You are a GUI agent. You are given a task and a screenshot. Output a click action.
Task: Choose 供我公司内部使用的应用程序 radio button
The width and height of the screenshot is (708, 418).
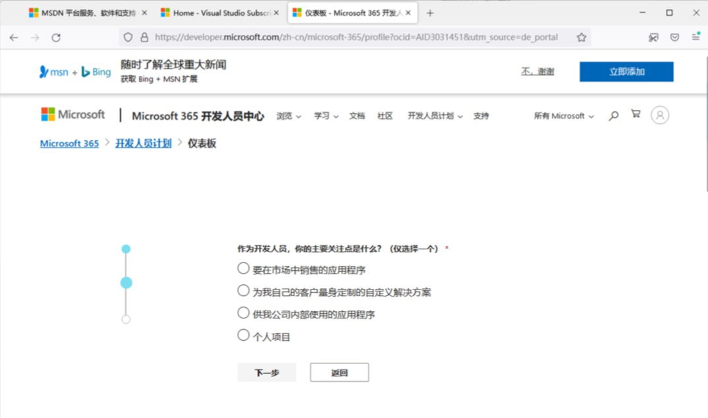pos(244,313)
